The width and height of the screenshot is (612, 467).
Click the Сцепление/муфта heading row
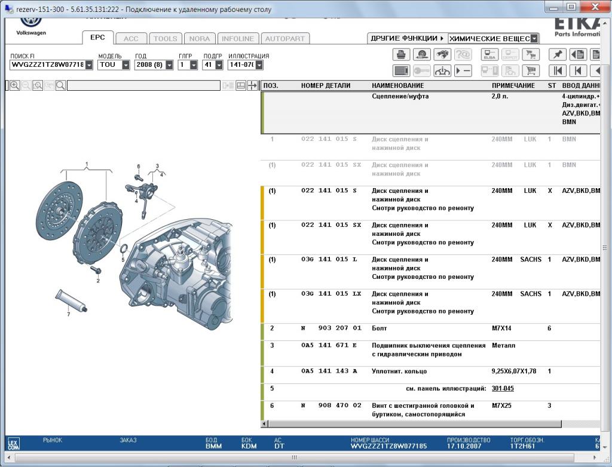(x=431, y=112)
